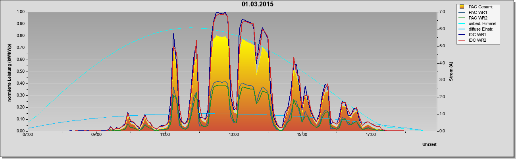The image size is (516, 159).
Task: Select the IDC WR2 legend entry
Action: [x=477, y=41]
